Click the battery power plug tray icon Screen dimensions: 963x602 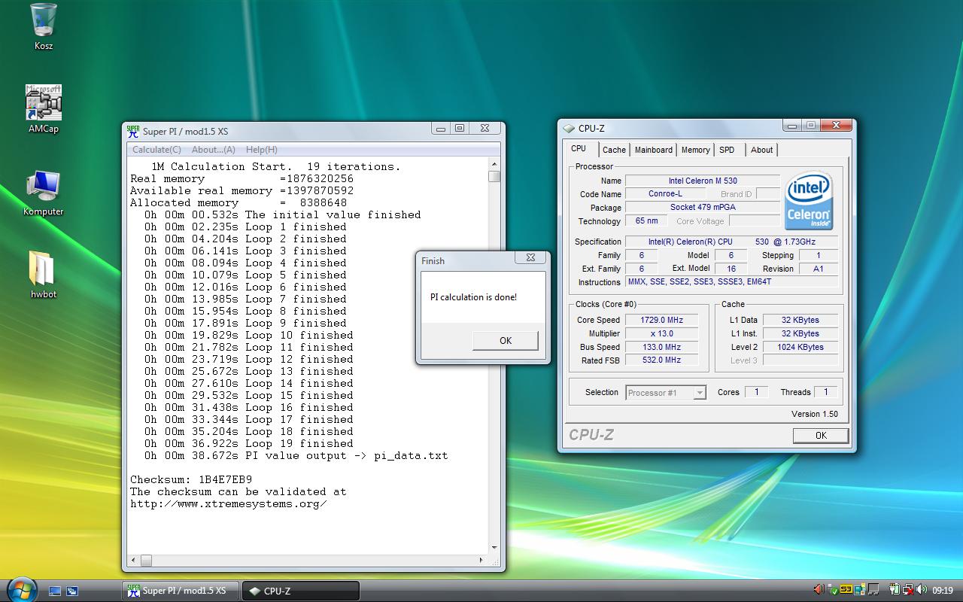pyautogui.click(x=895, y=589)
